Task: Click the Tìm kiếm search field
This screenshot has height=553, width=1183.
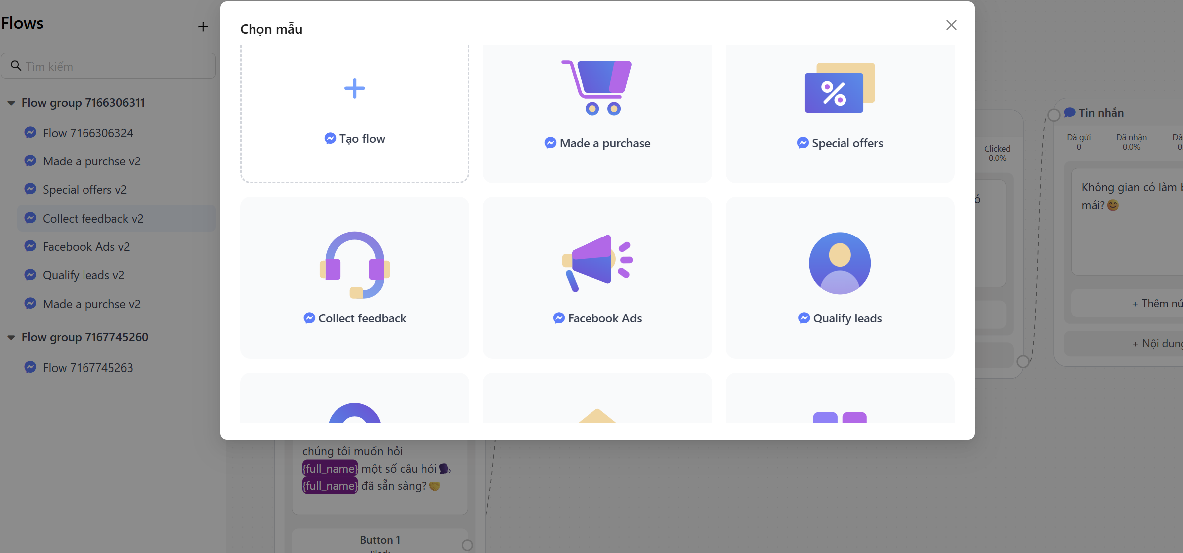Action: [114, 66]
